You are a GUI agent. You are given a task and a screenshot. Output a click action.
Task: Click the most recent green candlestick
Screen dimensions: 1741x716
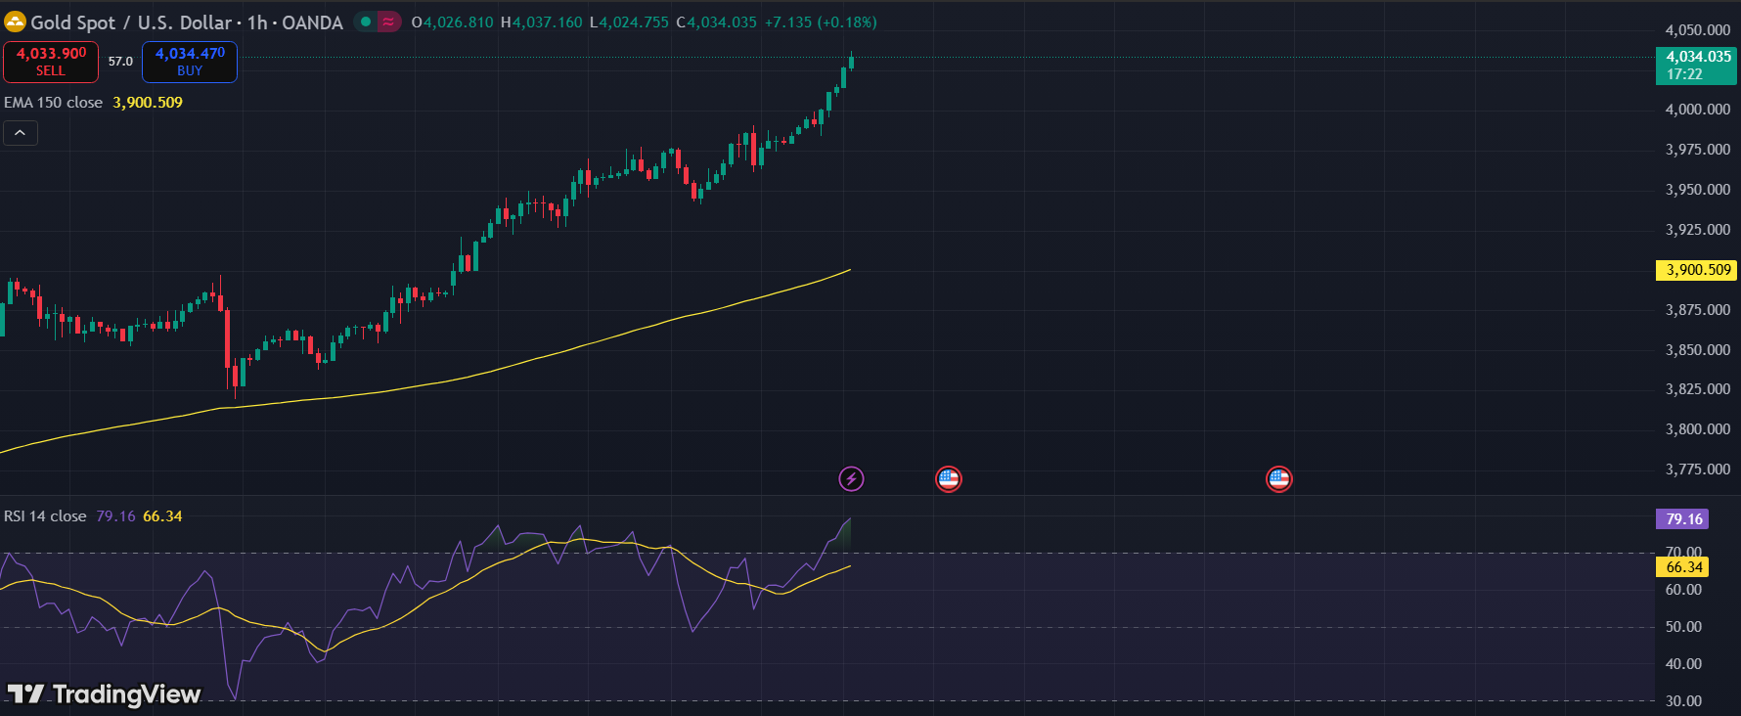click(x=851, y=63)
